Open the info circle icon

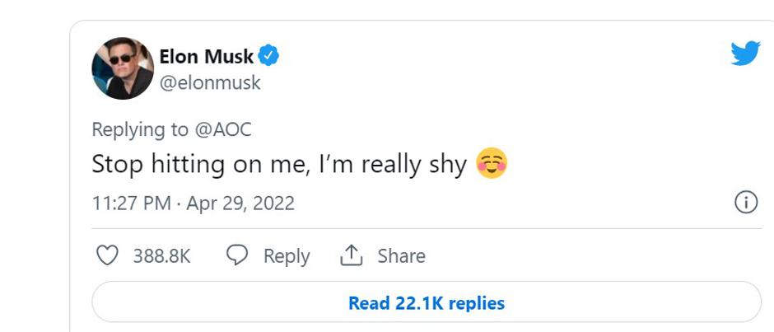(x=746, y=203)
